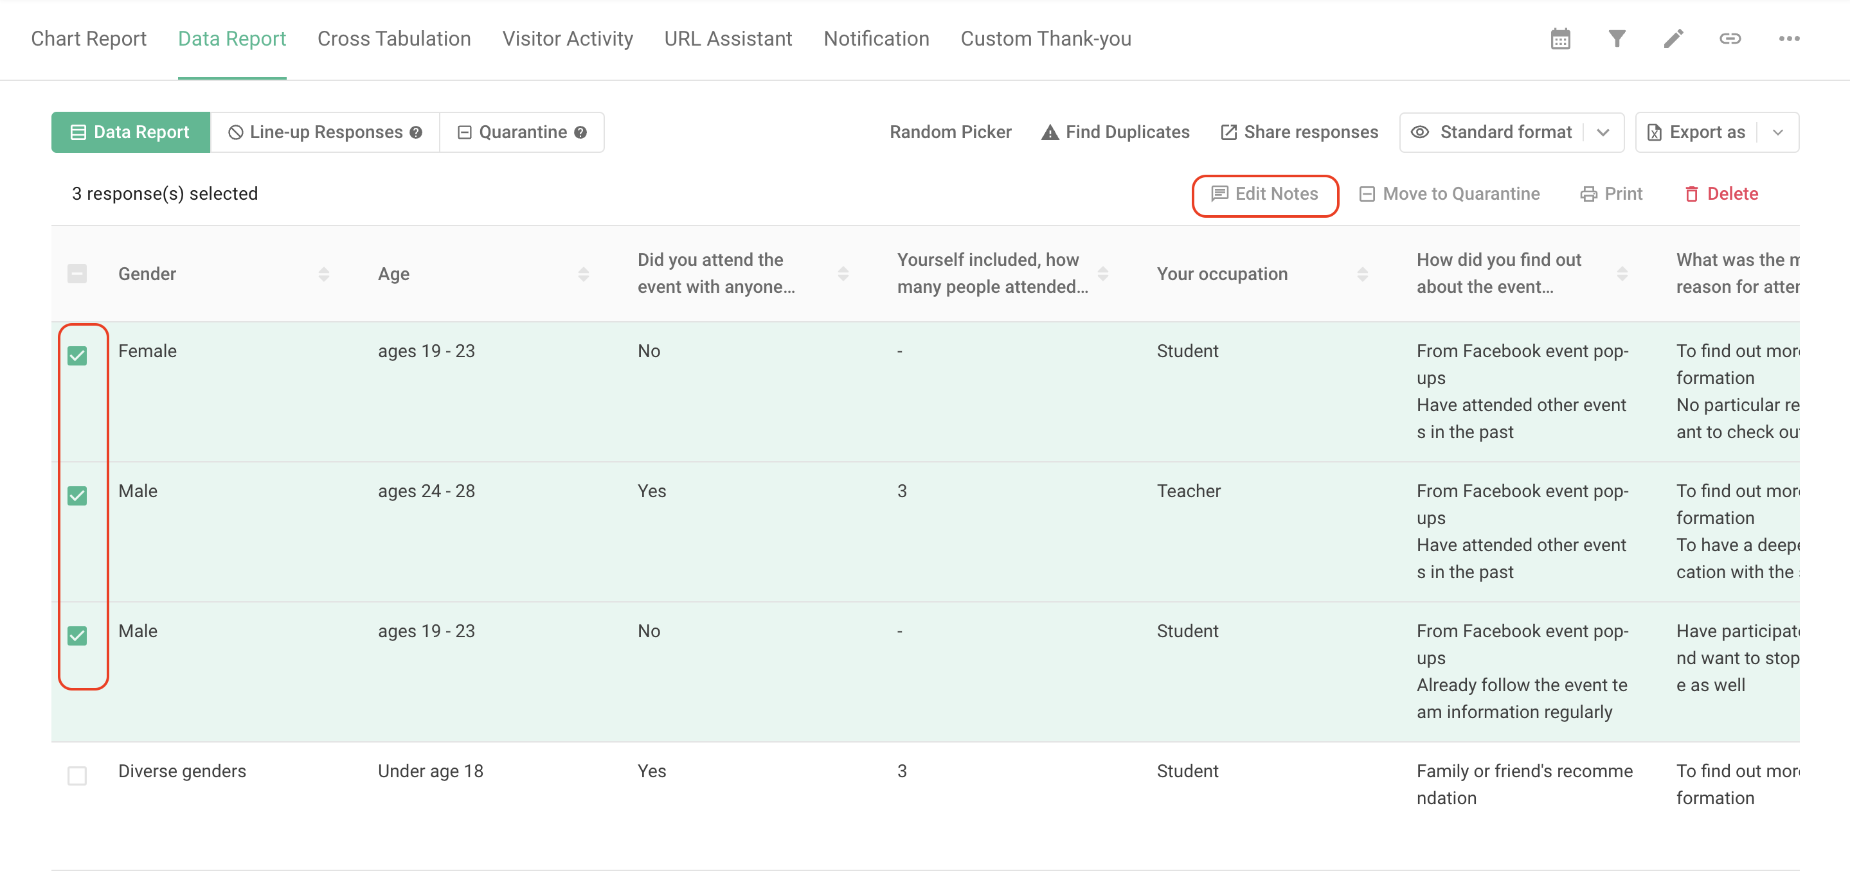The height and width of the screenshot is (871, 1850).
Task: Open the URL Assistant tab
Action: [x=728, y=39]
